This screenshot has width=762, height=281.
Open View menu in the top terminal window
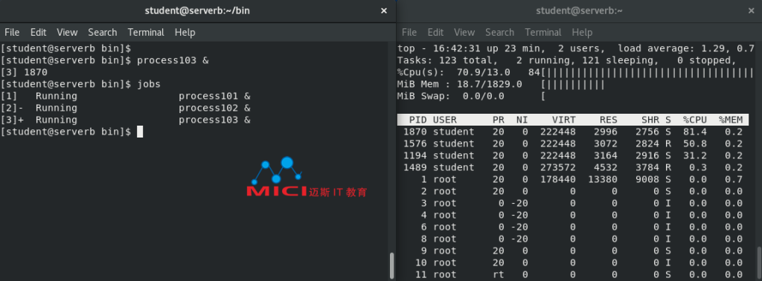click(464, 33)
